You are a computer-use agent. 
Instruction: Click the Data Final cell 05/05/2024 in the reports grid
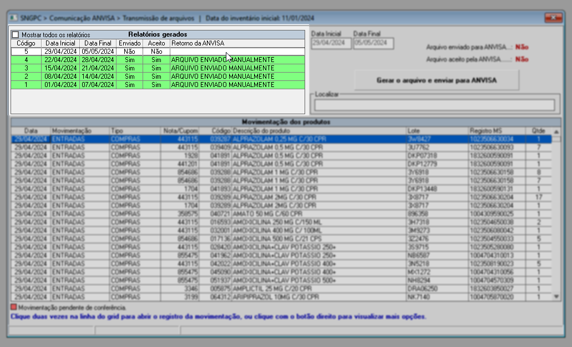pyautogui.click(x=98, y=52)
